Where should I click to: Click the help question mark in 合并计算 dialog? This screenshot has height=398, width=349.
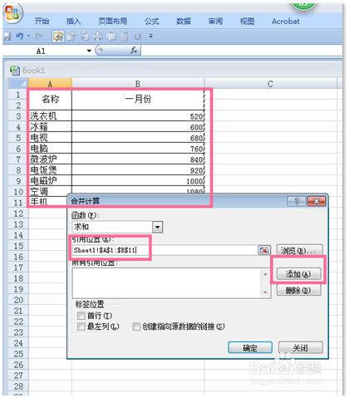[x=297, y=201]
